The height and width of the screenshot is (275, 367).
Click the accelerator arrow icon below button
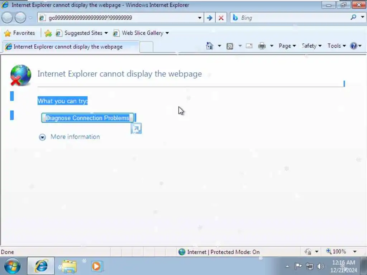point(136,129)
